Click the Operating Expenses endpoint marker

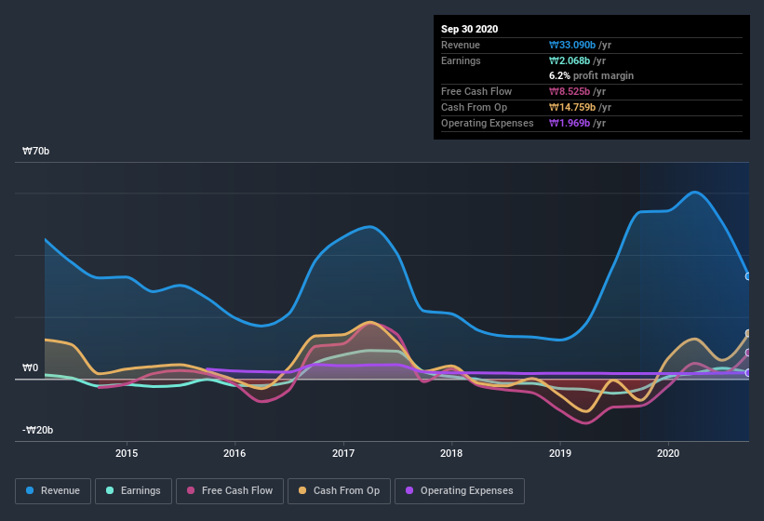click(748, 373)
